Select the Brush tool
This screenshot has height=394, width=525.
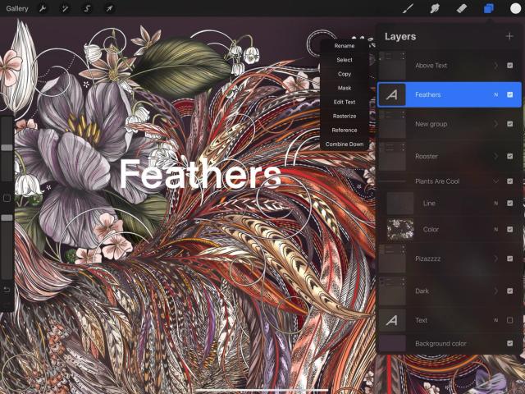coord(408,8)
